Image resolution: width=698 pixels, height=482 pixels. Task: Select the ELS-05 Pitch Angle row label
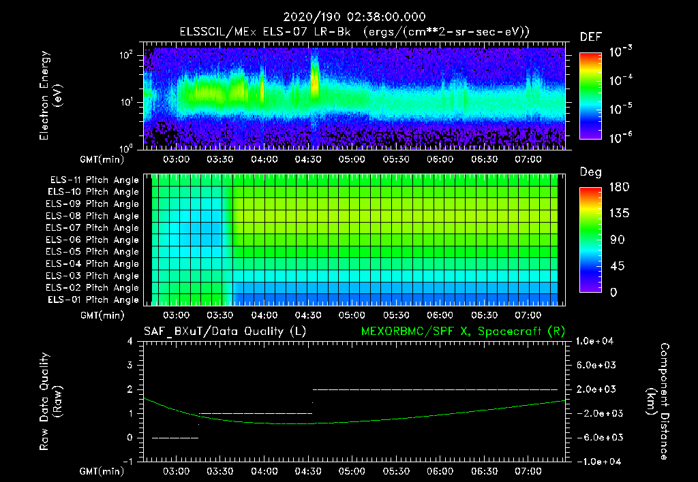[92, 252]
